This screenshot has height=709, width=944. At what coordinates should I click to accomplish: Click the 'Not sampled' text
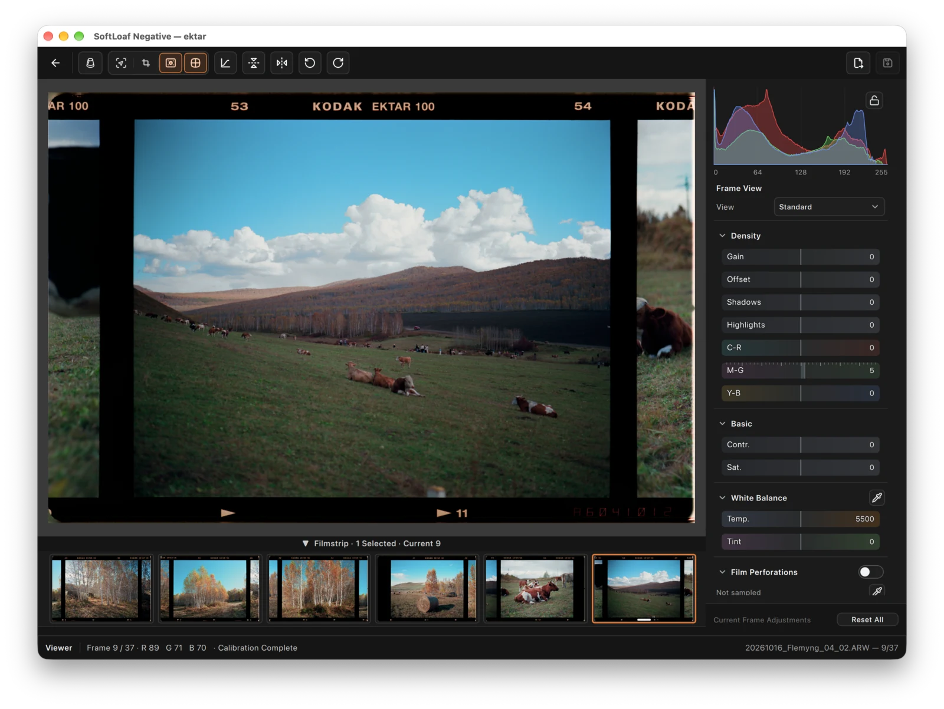739,593
